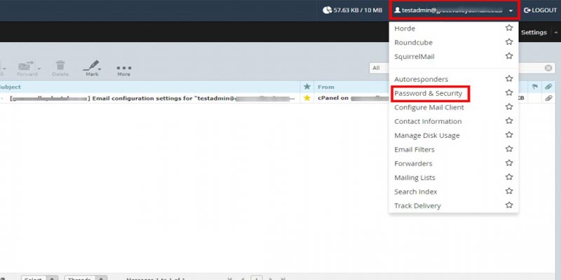
Task: Click the Delete trash icon
Action: point(60,65)
